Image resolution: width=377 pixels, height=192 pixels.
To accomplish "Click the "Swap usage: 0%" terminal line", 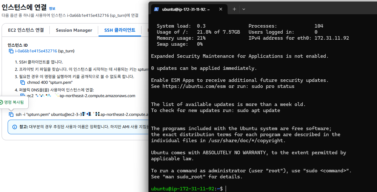I will (180, 44).
